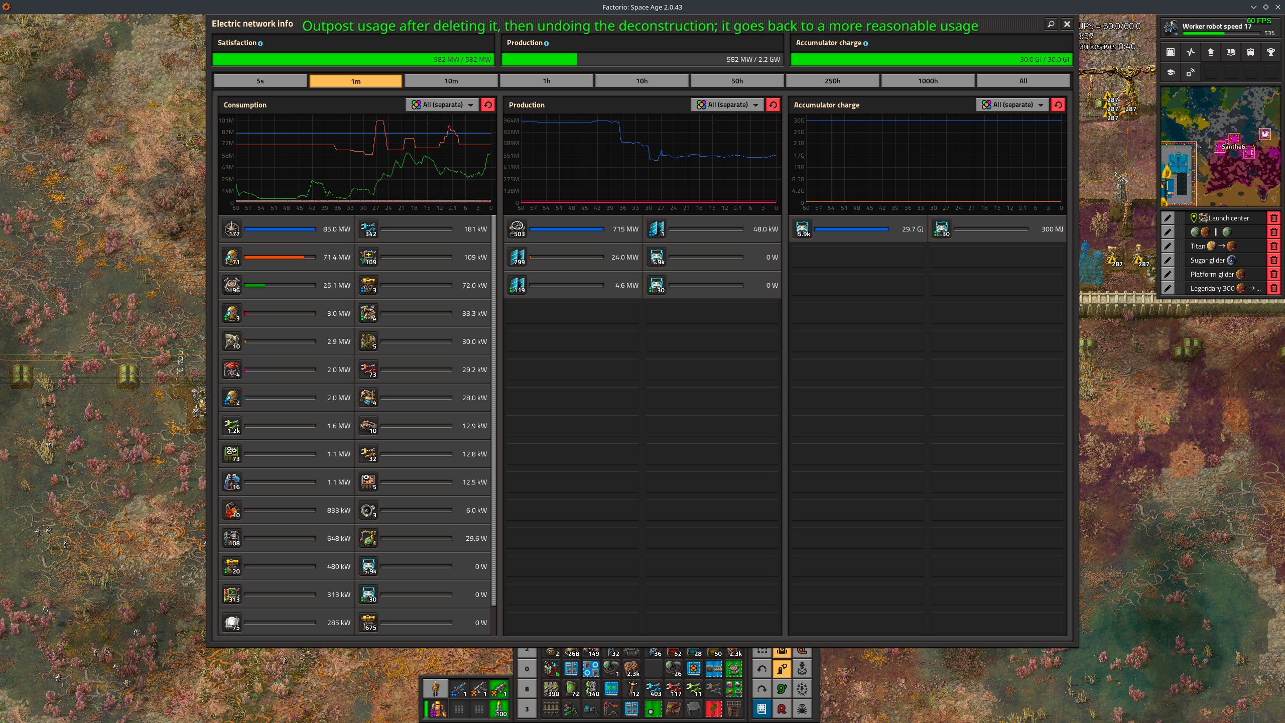Click the 29.7 GJ accumulator entry icon
The width and height of the screenshot is (1285, 723).
point(803,229)
